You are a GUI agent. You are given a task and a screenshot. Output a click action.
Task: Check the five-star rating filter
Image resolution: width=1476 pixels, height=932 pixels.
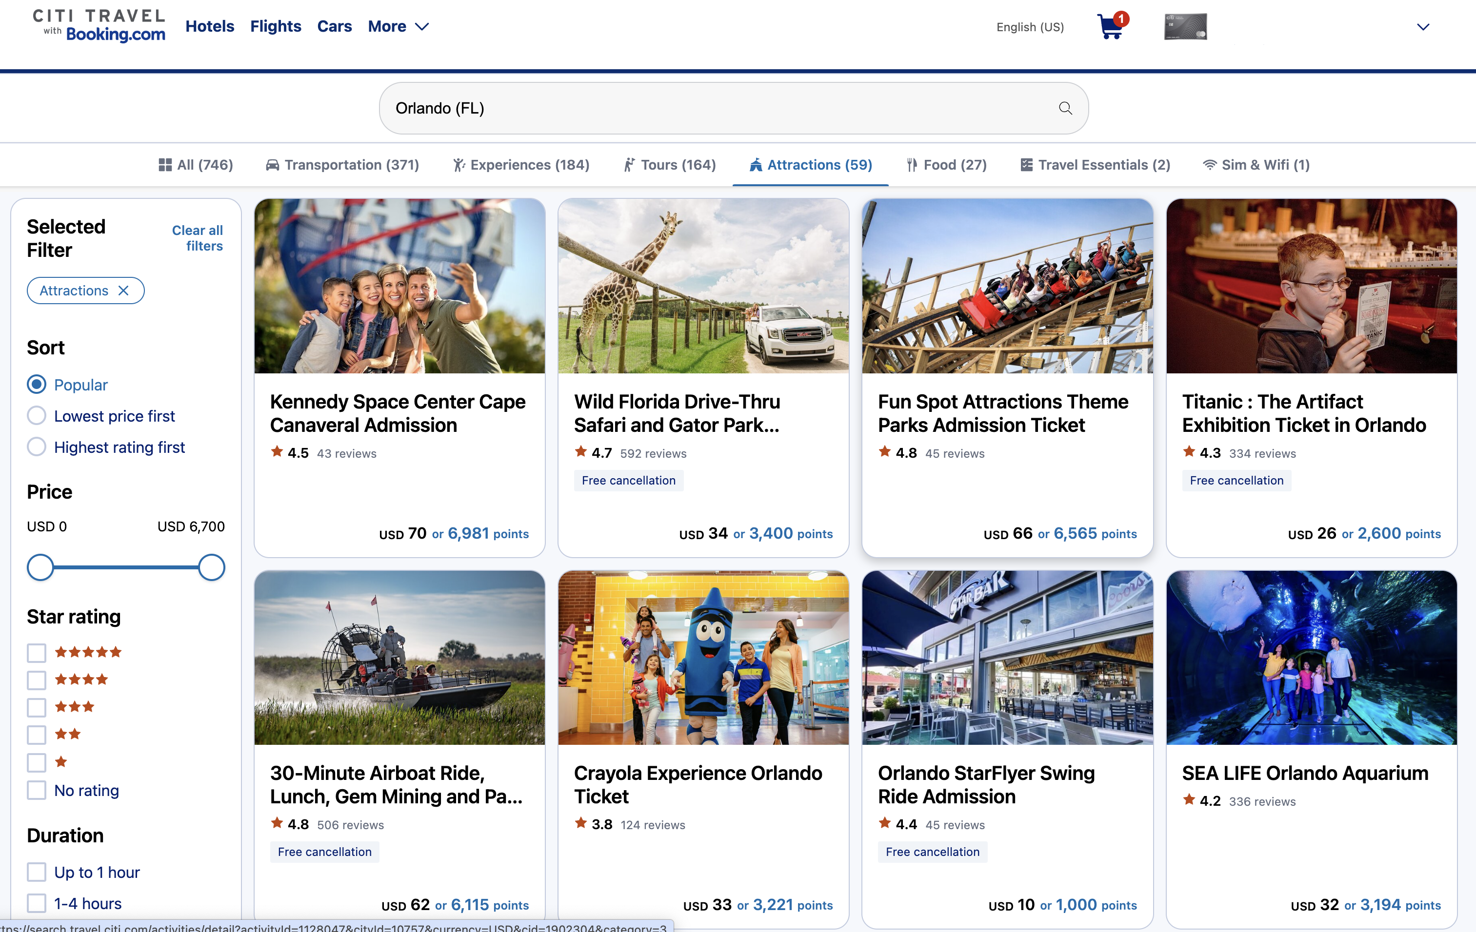pyautogui.click(x=37, y=652)
